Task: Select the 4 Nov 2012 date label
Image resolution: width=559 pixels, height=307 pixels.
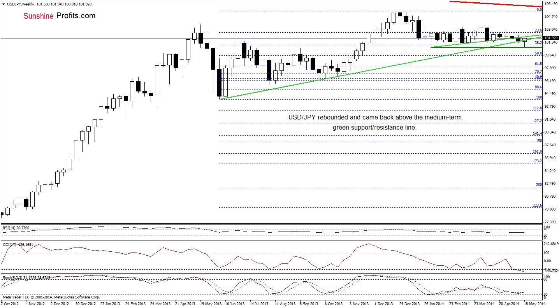Action: click(35, 303)
